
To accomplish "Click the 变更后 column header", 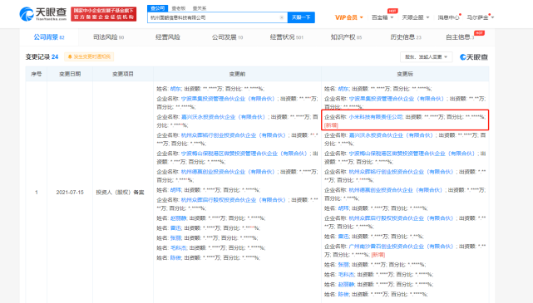I will coord(405,74).
